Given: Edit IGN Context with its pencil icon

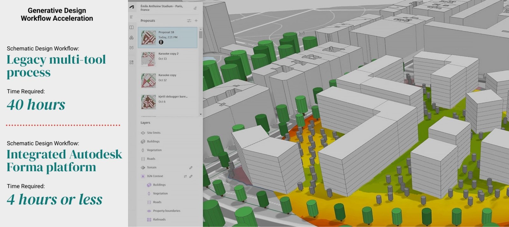Looking at the screenshot, I should click(191, 176).
